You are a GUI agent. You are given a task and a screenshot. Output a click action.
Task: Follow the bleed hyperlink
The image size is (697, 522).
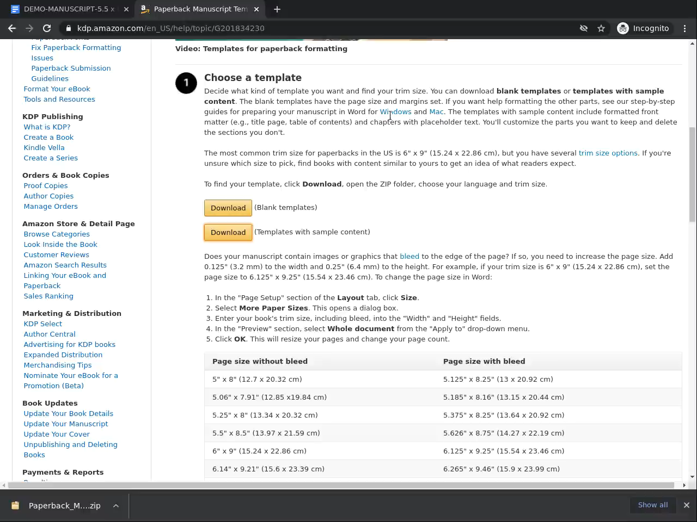(409, 257)
